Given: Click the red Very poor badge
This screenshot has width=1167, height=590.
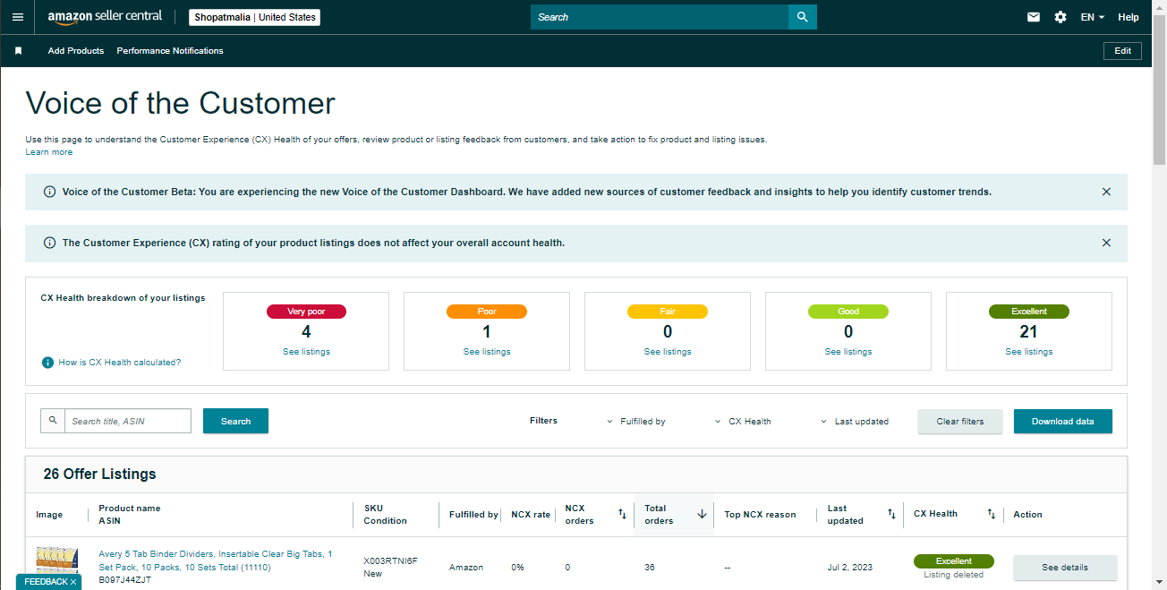Looking at the screenshot, I should 306,312.
